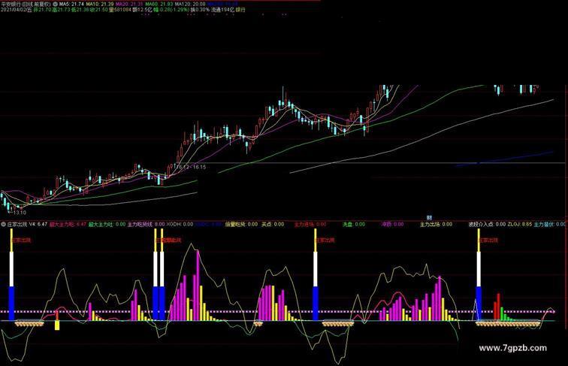568x366 pixels.
Task: Select the MA10: 21.39 label
Action: coord(100,4)
